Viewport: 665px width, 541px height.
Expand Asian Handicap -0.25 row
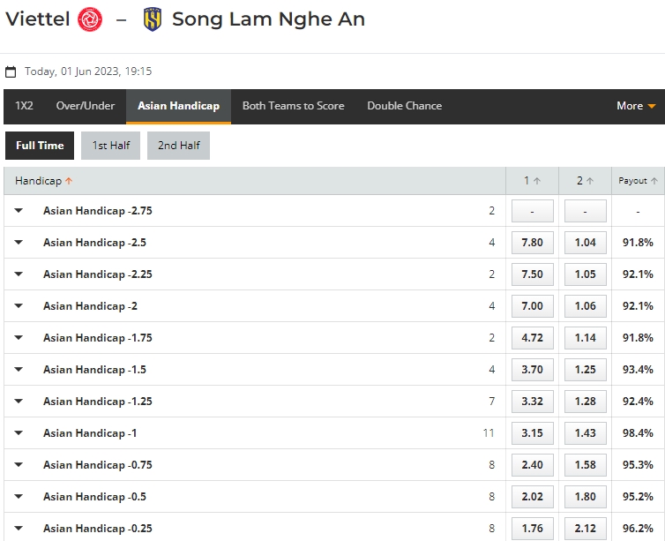coord(19,529)
